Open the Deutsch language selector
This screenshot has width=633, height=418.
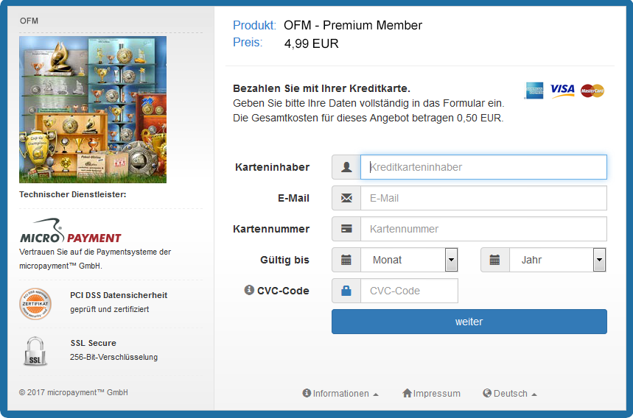tap(510, 394)
